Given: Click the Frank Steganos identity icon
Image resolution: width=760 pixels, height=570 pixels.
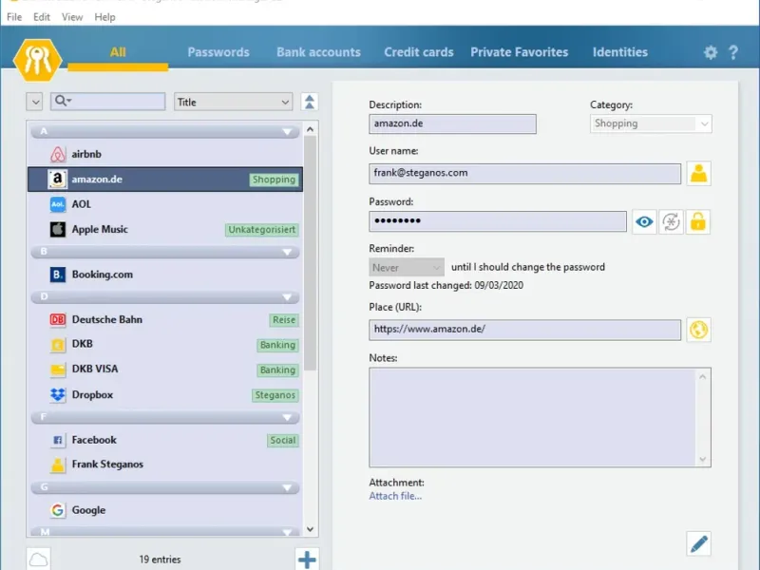Looking at the screenshot, I should tap(58, 465).
